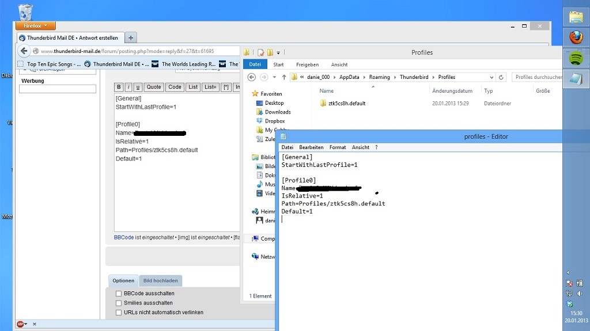Click the 'Quote' BBCode button
This screenshot has height=331, width=590.
click(x=154, y=87)
